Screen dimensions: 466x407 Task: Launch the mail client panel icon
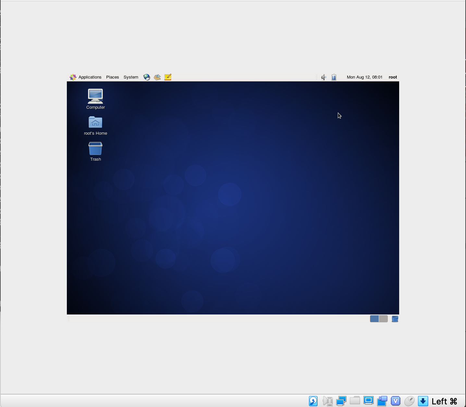157,77
